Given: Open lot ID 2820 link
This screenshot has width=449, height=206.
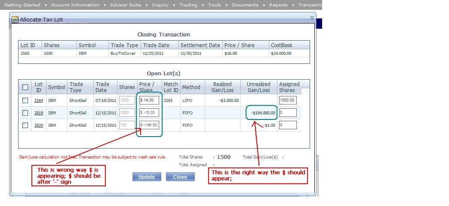Looking at the screenshot, I should point(39,125).
